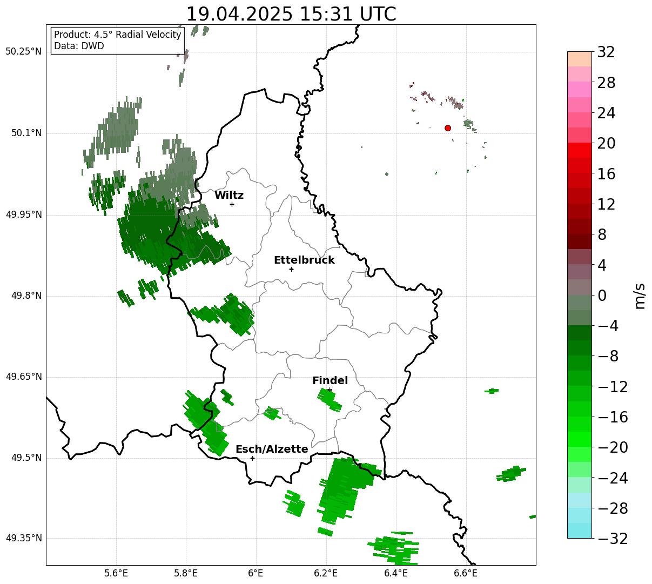Click the 6°E longitude tick label

[256, 573]
